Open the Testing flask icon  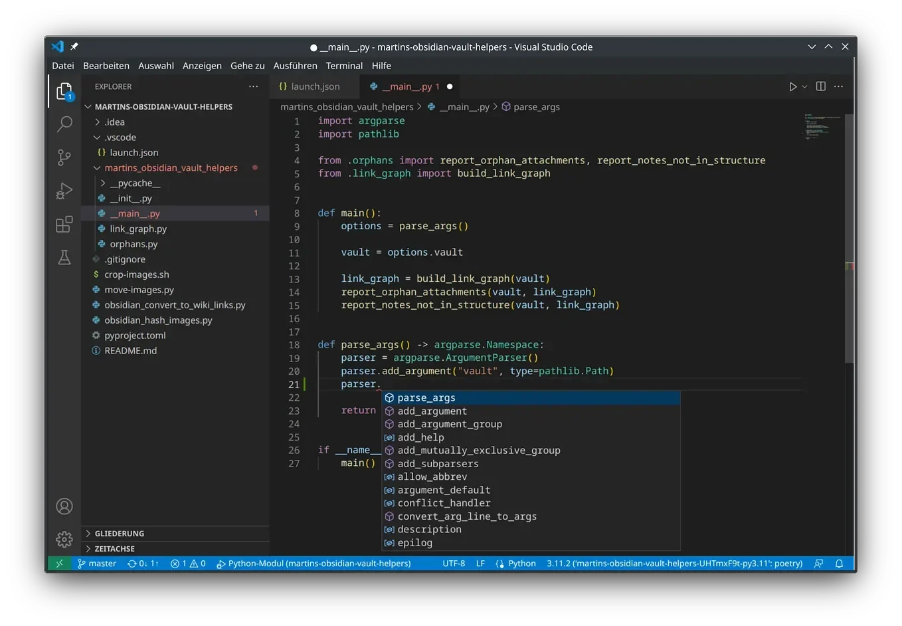[64, 258]
